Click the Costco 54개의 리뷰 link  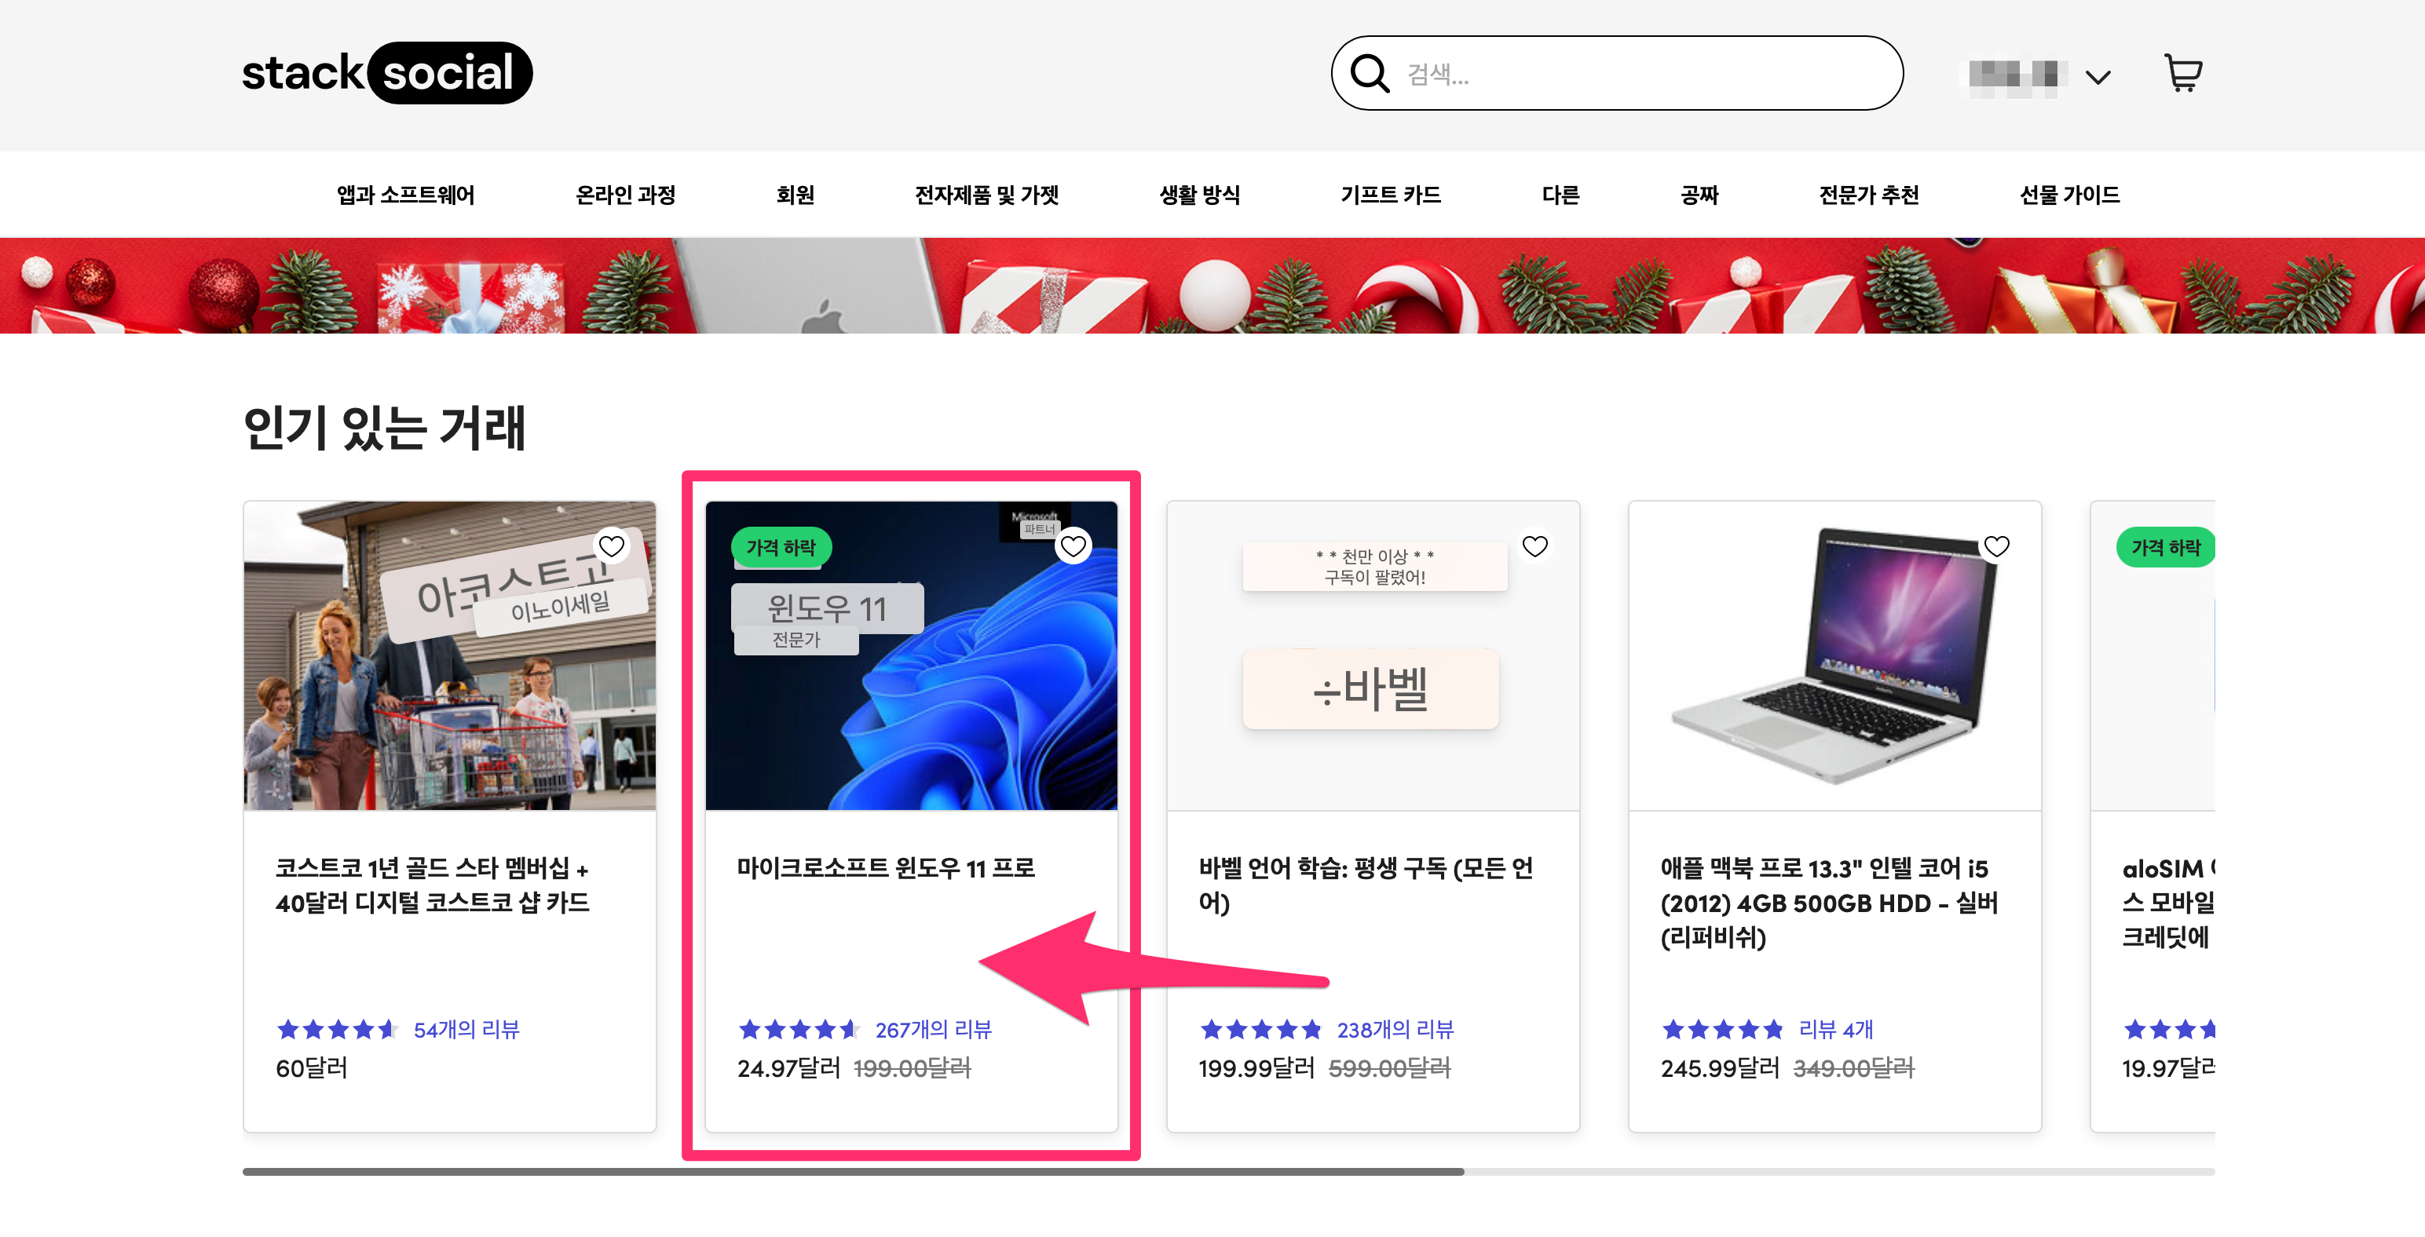466,1029
